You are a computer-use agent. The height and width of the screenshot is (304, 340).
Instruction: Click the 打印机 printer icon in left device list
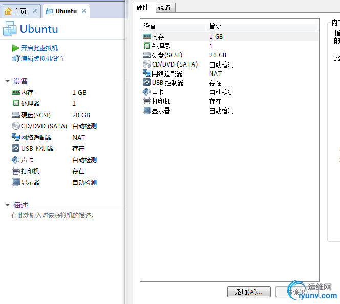(x=15, y=171)
